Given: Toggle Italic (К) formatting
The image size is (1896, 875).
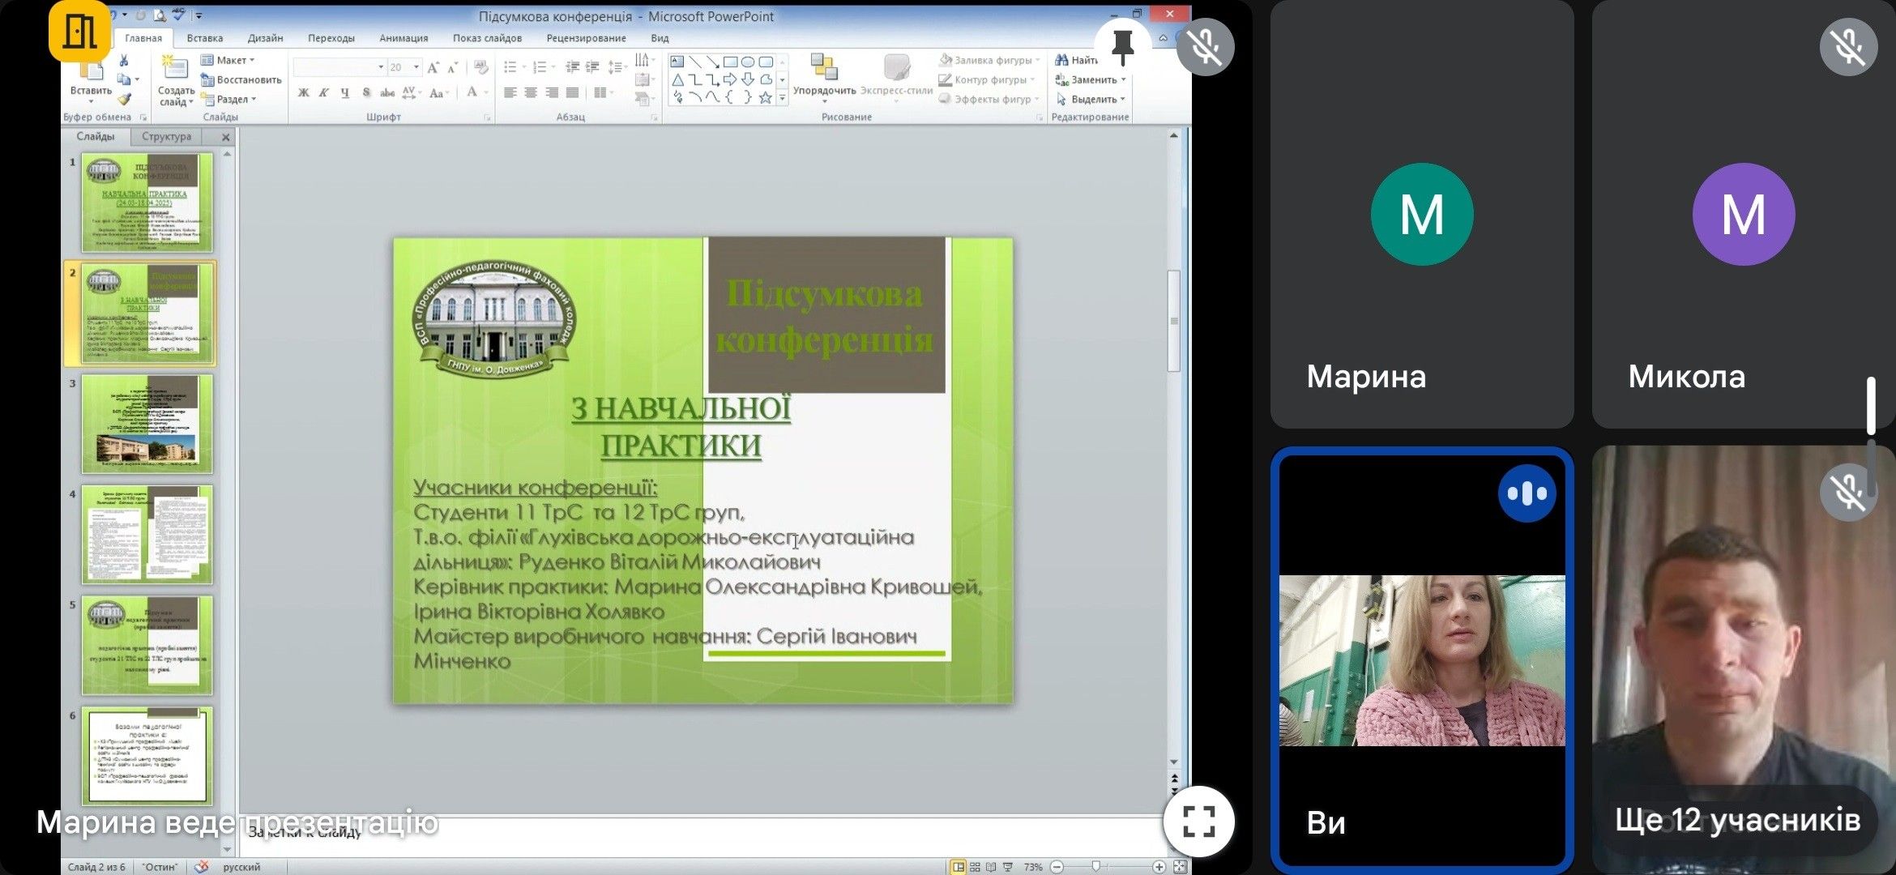Looking at the screenshot, I should [x=323, y=92].
